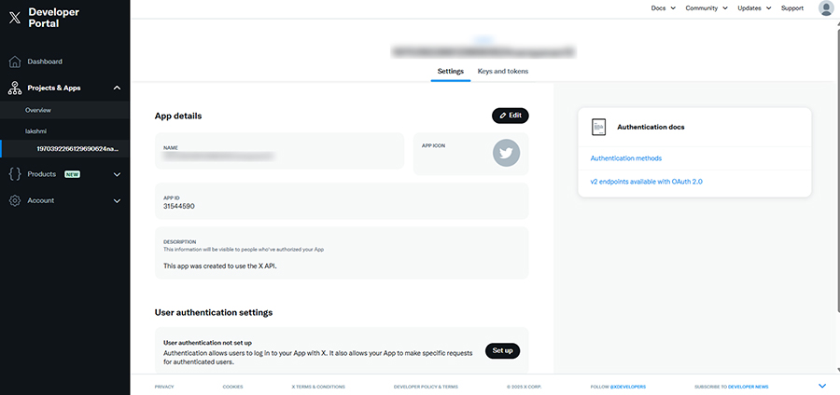This screenshot has width=840, height=395.
Task: Collapse the Projects & Apps section
Action: [117, 88]
